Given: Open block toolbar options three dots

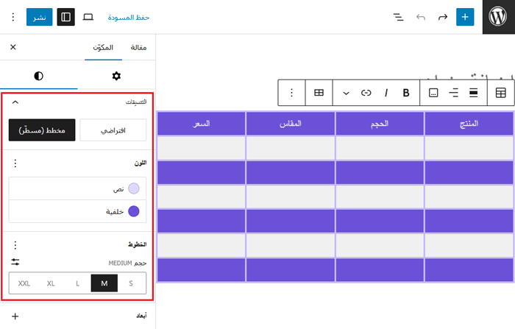Looking at the screenshot, I should tap(291, 93).
